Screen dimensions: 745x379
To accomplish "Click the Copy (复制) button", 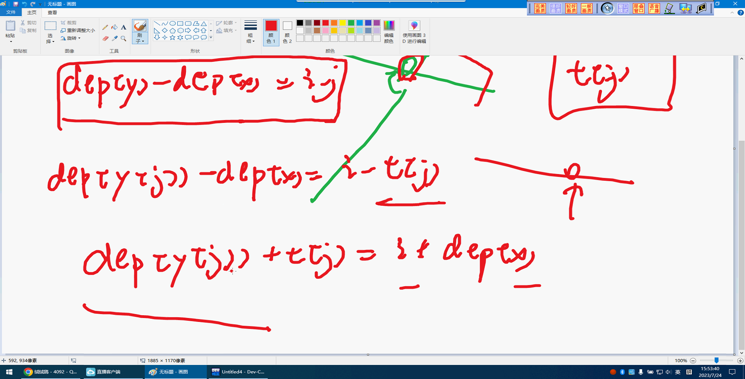I will pyautogui.click(x=29, y=31).
